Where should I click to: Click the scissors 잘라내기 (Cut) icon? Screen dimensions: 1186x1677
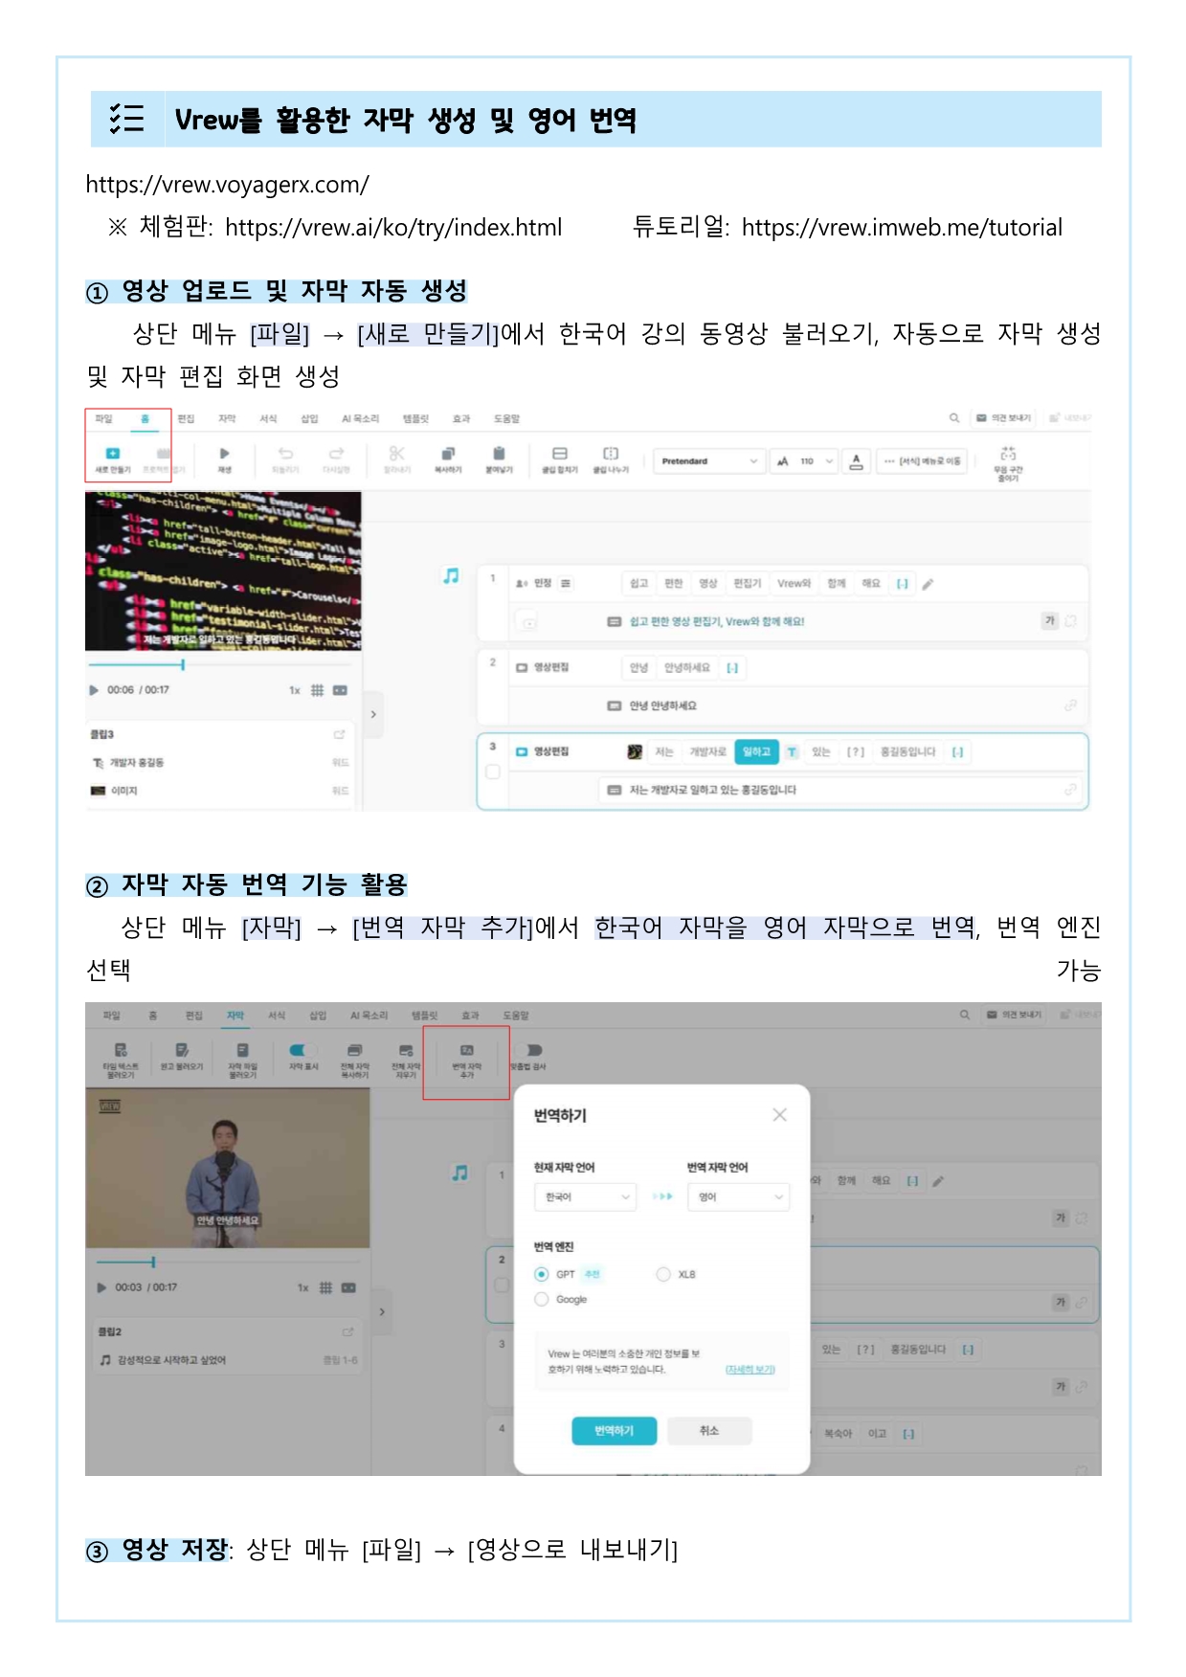click(396, 454)
